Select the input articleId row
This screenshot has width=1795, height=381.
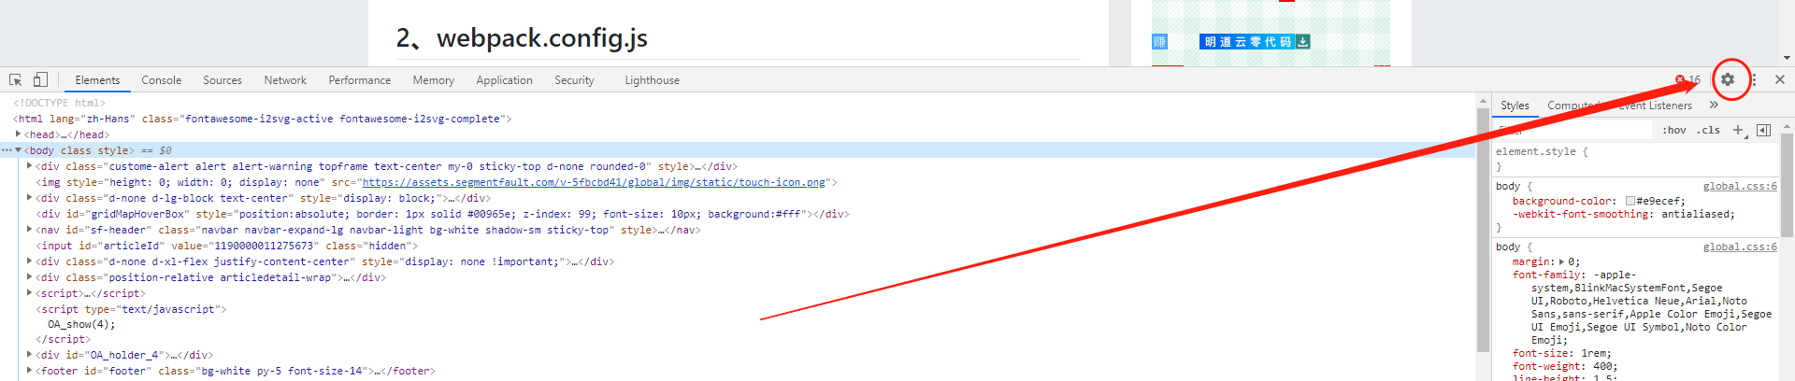227,246
